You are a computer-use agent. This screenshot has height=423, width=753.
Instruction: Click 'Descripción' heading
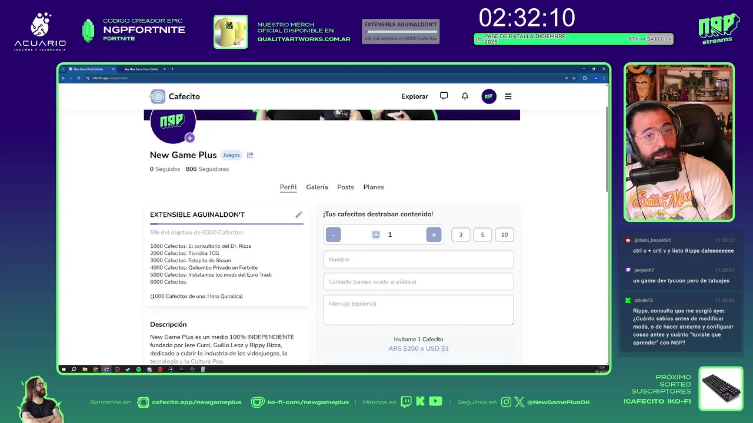click(x=168, y=324)
